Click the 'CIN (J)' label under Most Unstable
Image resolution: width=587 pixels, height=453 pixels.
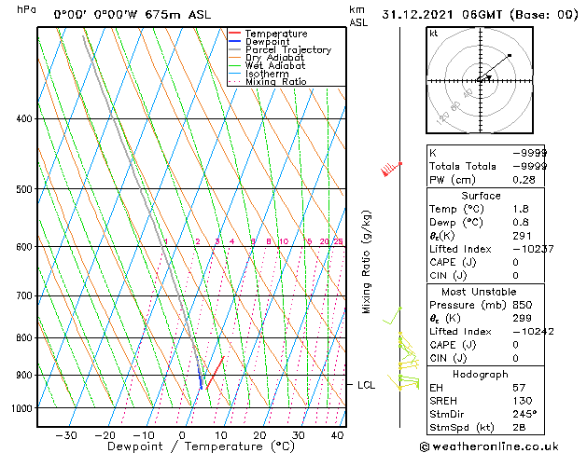pos(448,358)
